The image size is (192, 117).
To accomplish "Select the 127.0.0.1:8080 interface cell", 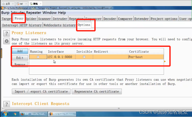I will 61,57.
